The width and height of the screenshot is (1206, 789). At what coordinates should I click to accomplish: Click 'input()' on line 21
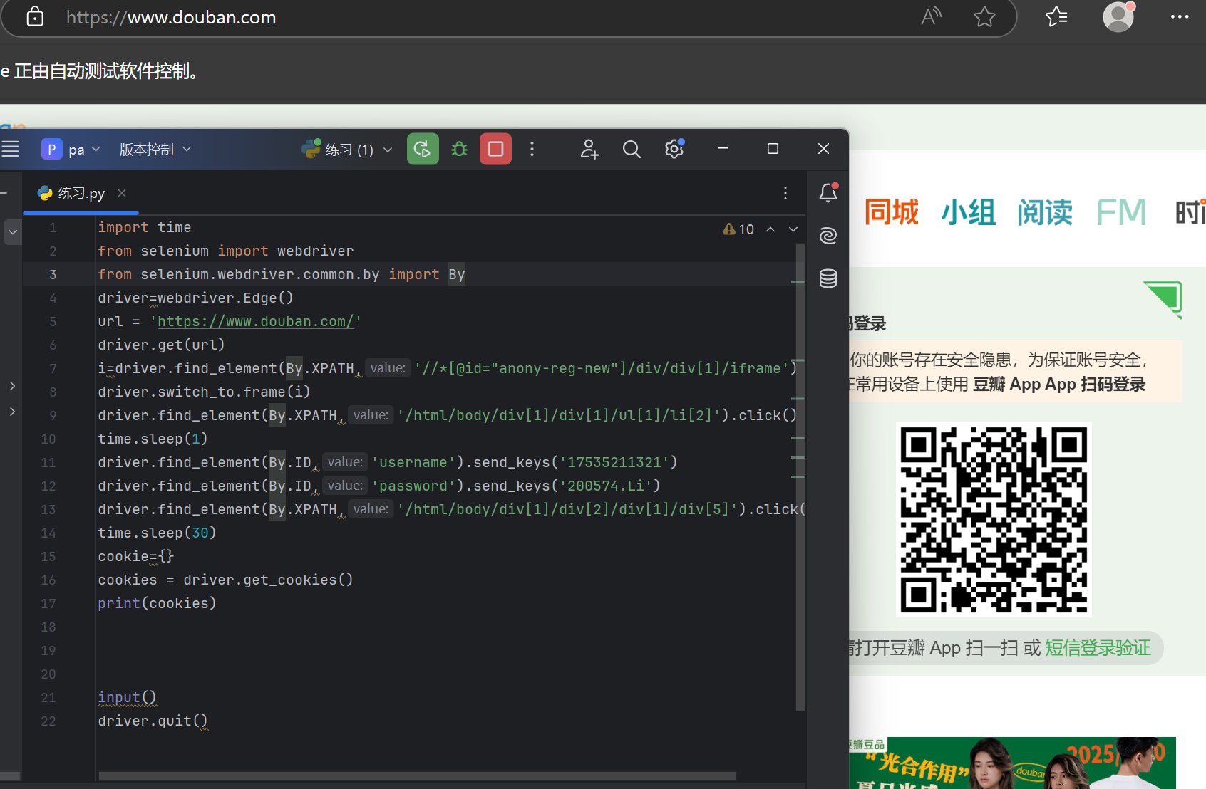(127, 697)
